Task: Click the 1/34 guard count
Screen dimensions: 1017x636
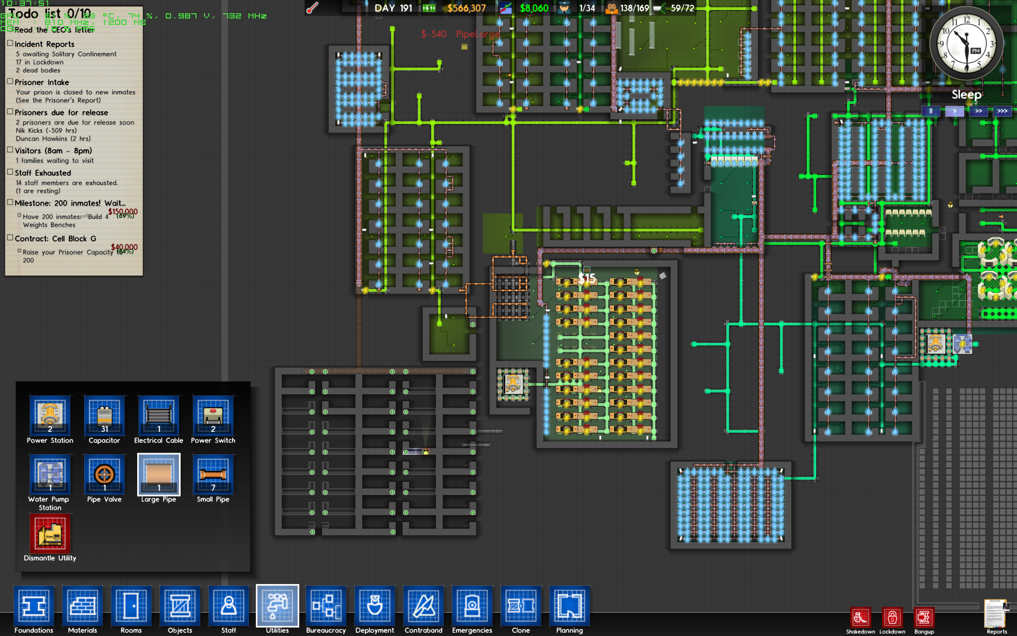Action: pos(587,8)
